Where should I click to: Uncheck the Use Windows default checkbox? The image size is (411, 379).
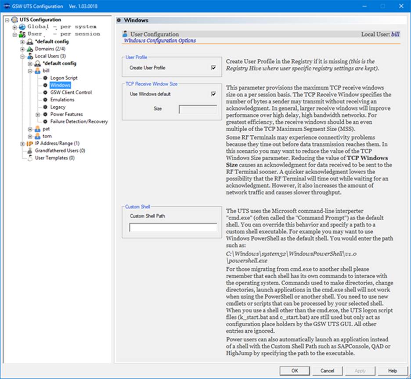click(213, 94)
